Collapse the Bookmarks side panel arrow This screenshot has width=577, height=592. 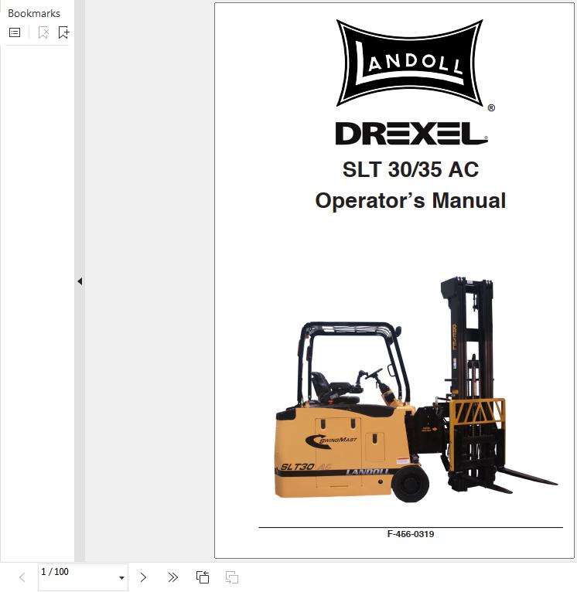[80, 281]
